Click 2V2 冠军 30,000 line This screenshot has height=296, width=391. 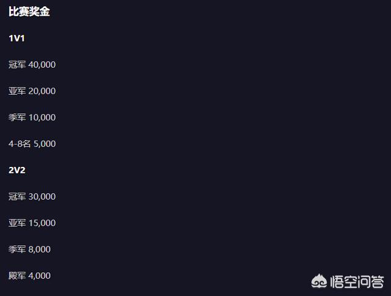tap(32, 197)
